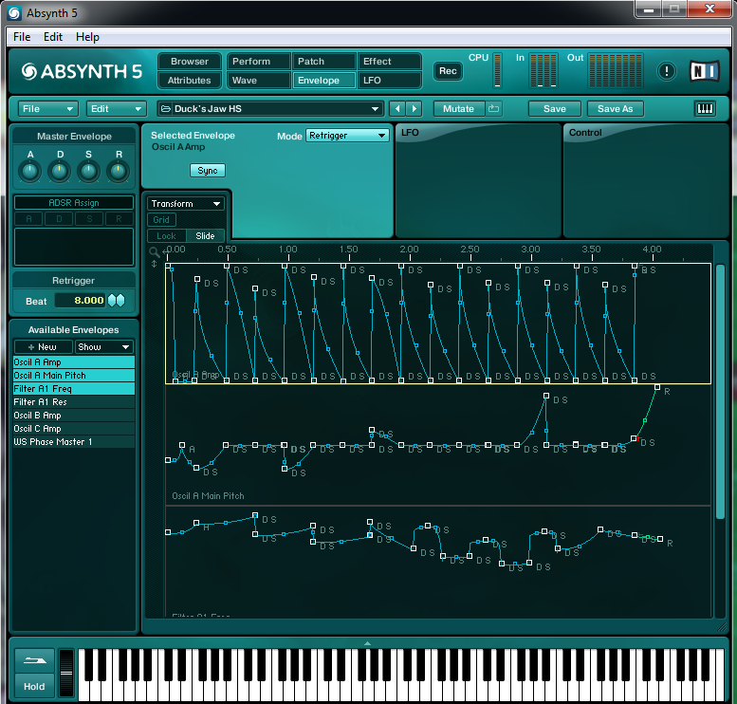The width and height of the screenshot is (737, 704).
Task: Open the Help menu
Action: tap(87, 37)
